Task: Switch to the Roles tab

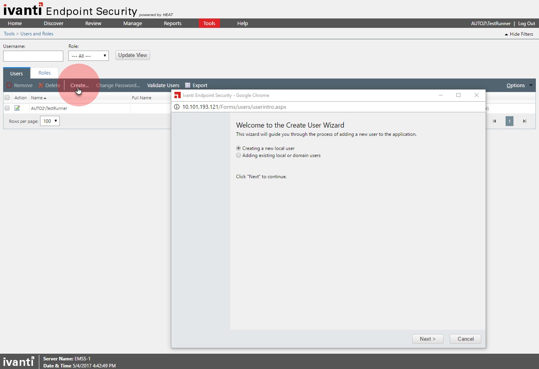Action: coord(44,73)
